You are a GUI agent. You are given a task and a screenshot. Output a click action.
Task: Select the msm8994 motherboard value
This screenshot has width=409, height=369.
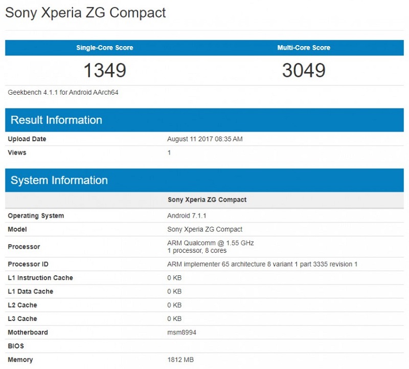(x=182, y=332)
